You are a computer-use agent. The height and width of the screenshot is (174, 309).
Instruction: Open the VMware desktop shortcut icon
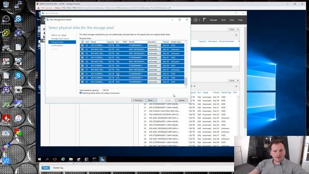tap(6, 34)
